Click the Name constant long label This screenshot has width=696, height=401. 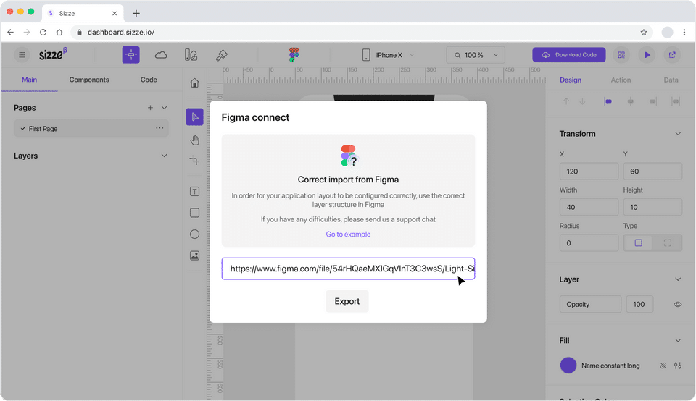tap(610, 366)
